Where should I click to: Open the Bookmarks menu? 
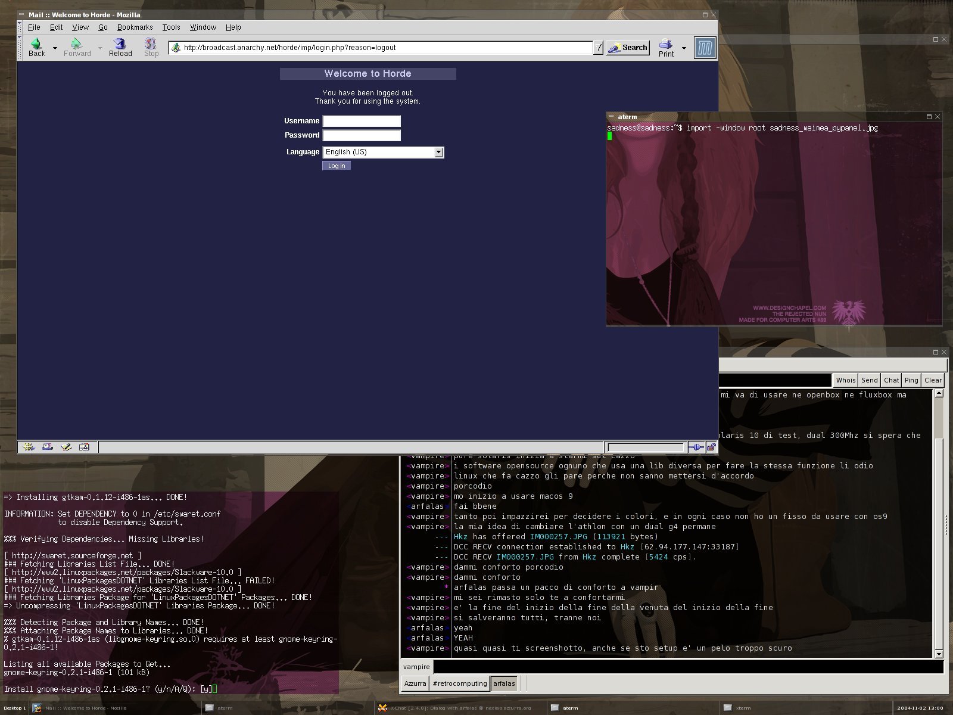pos(135,27)
